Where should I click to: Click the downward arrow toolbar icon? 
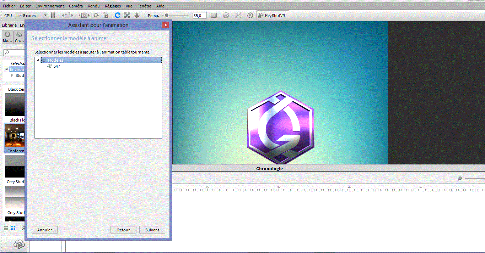click(x=137, y=15)
